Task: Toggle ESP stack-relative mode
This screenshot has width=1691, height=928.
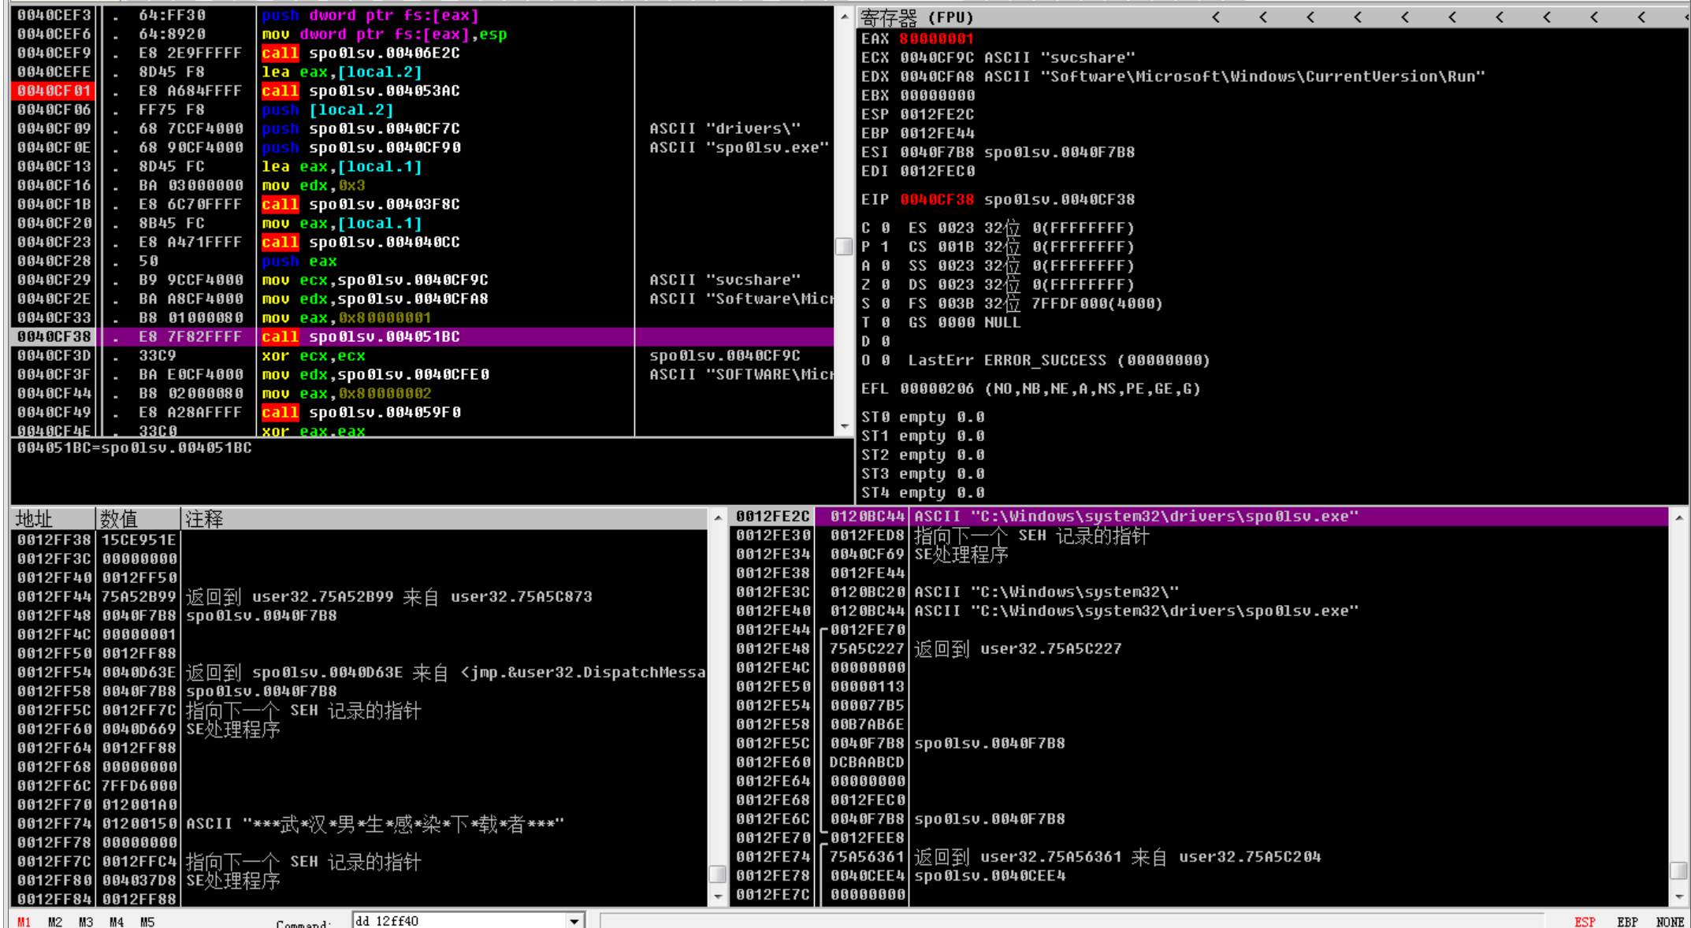Action: 1584,921
